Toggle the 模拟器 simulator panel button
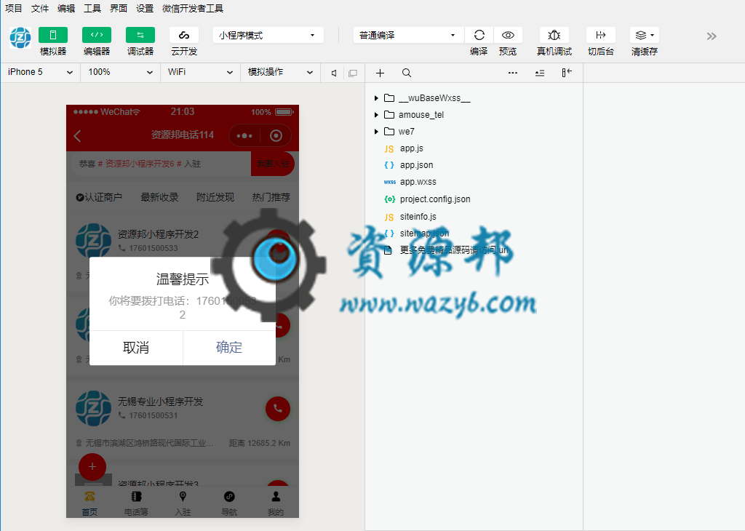 point(52,35)
